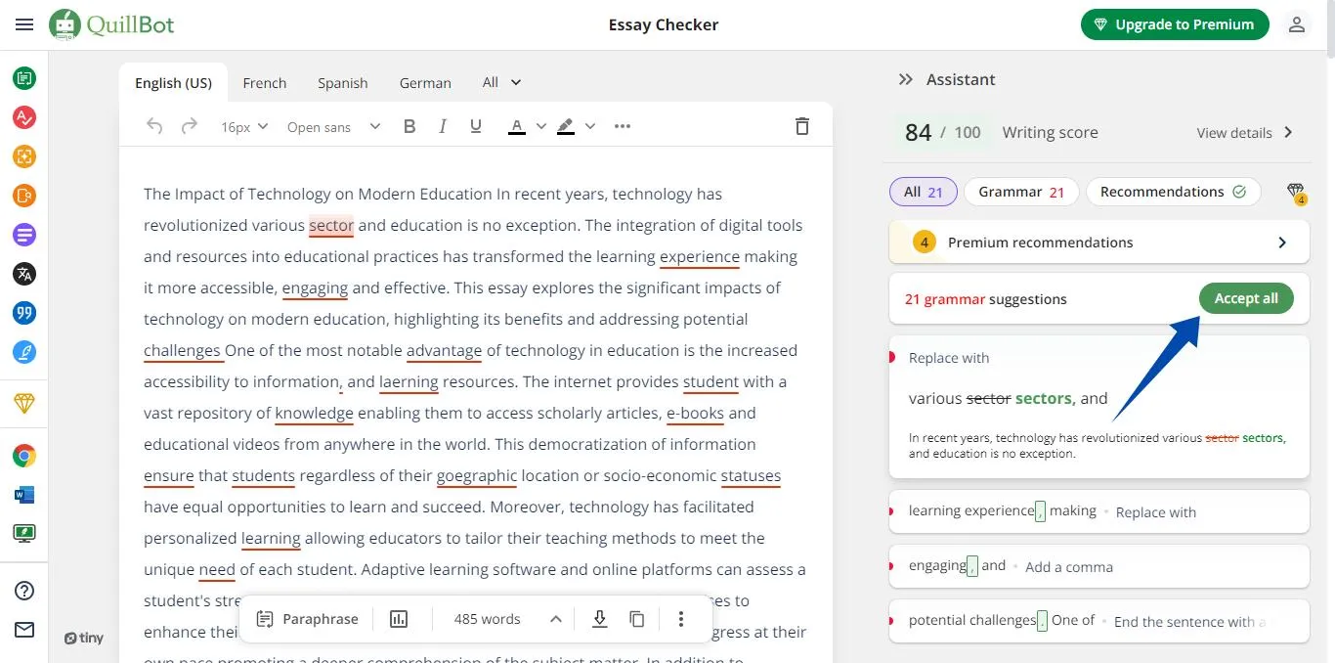The height and width of the screenshot is (663, 1335).
Task: Select the Grammar 21 filter tab
Action: point(1020,191)
